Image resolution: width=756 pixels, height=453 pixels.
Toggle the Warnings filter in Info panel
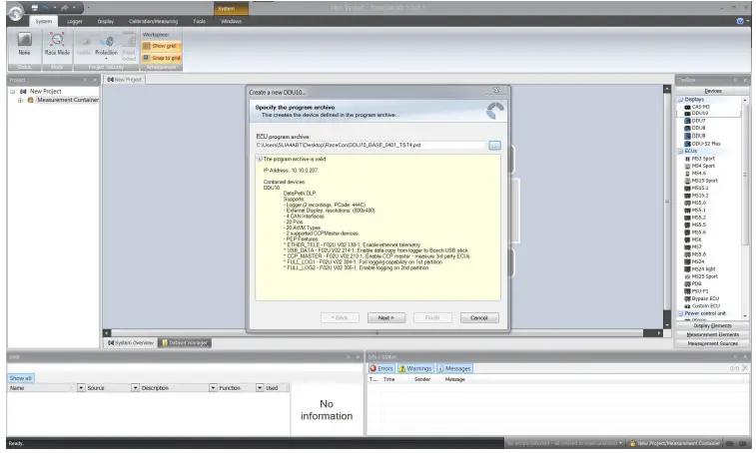click(x=415, y=368)
